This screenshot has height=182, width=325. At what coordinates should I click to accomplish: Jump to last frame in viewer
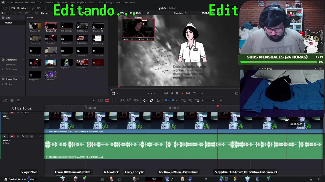(188, 94)
